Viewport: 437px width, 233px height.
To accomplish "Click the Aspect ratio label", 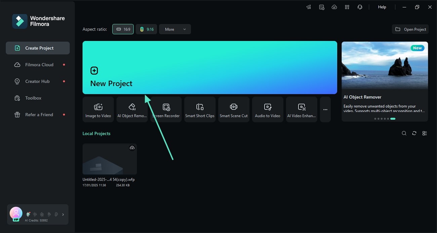I will click(x=95, y=29).
